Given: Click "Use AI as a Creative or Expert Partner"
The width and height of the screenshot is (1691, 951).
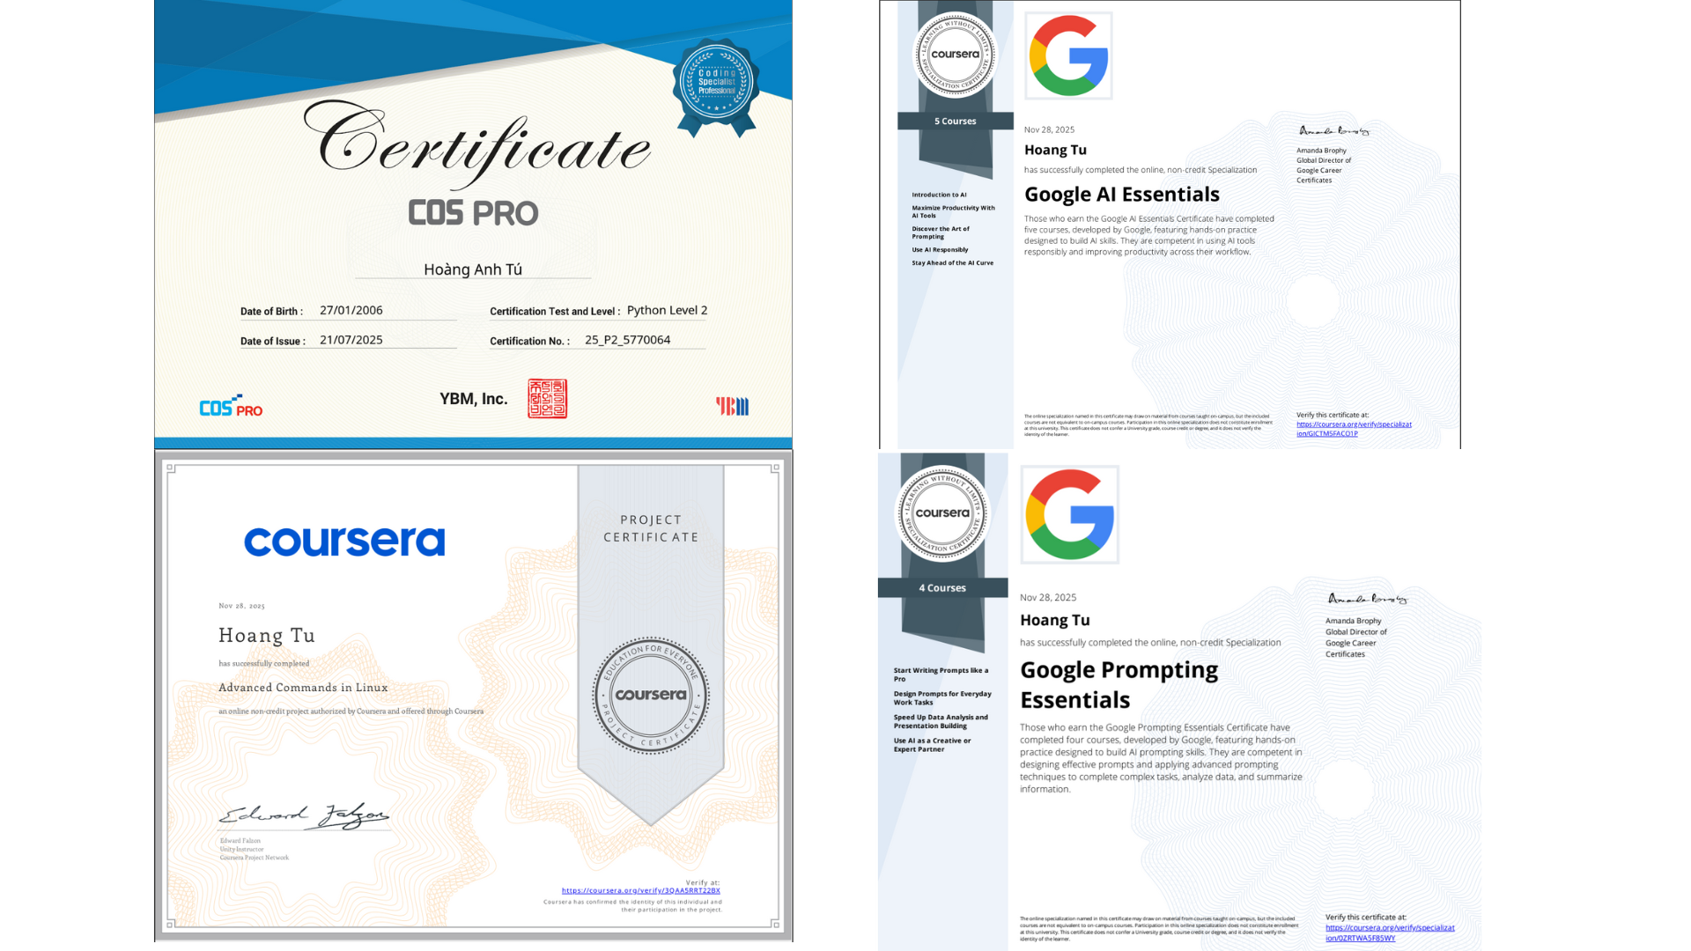Looking at the screenshot, I should 932,745.
